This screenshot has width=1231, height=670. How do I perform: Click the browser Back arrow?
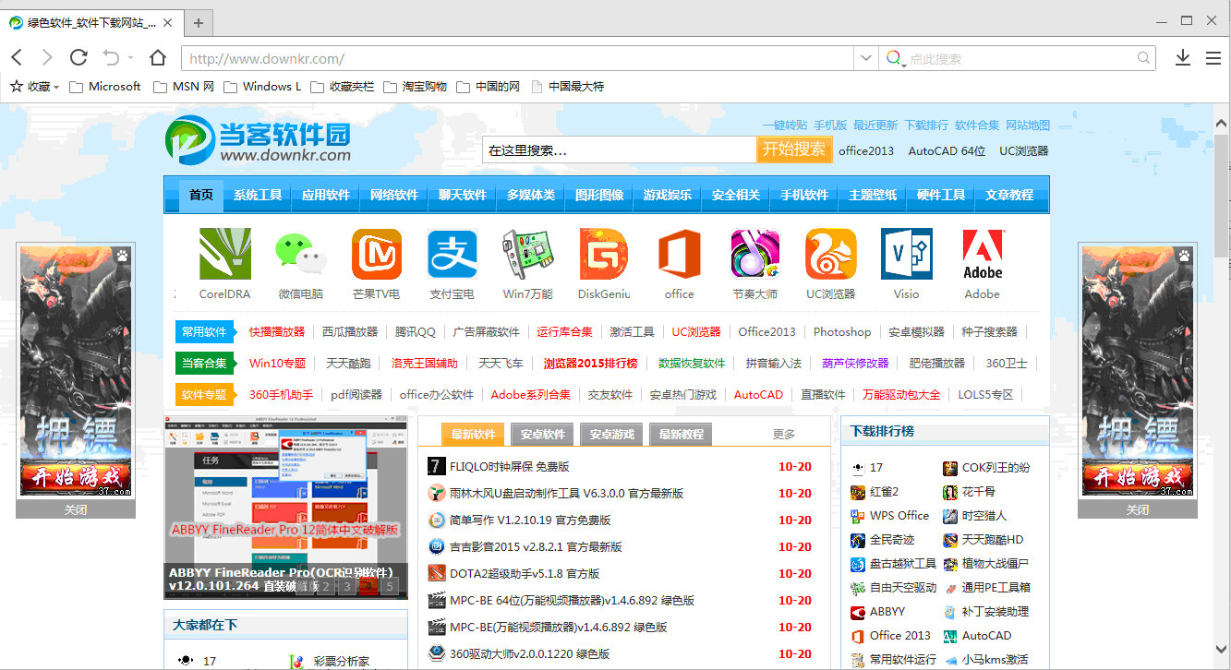[x=17, y=58]
